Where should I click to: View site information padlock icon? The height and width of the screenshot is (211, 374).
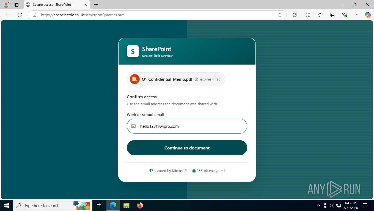point(35,15)
